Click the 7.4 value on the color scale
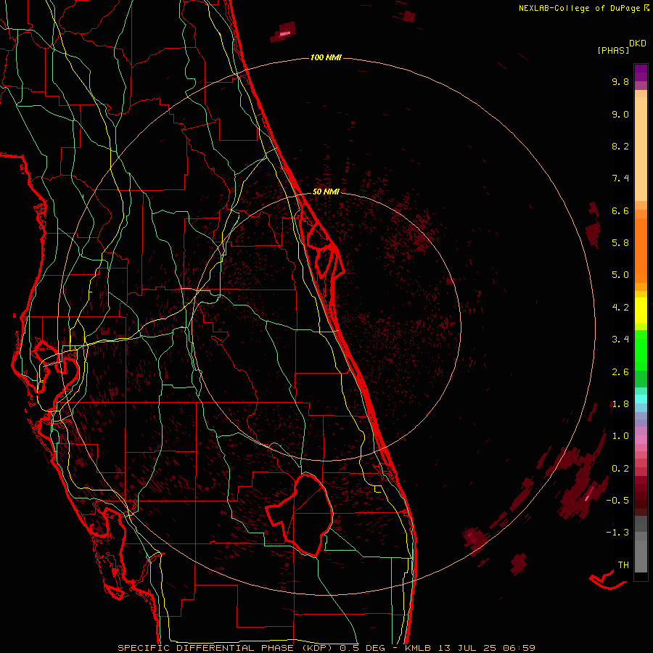This screenshot has height=653, width=653. 620,178
